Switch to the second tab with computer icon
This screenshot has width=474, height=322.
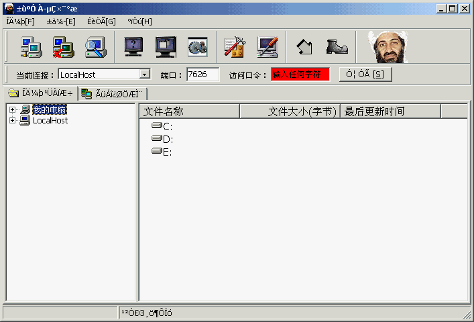point(112,94)
